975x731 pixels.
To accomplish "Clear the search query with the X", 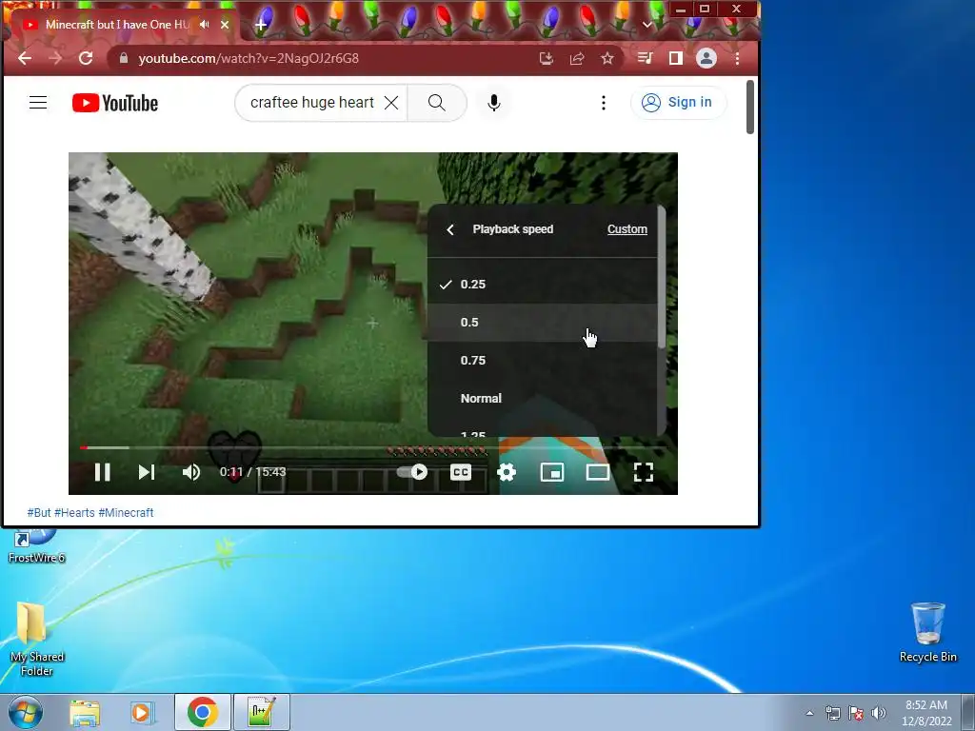I will (x=391, y=103).
